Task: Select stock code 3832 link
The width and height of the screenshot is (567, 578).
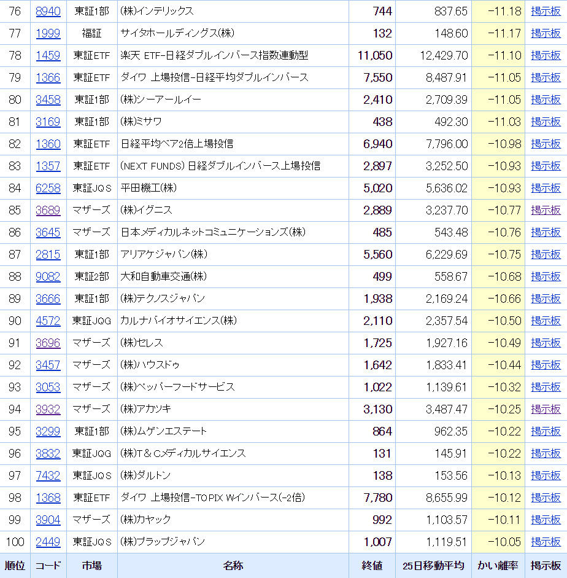Action: click(48, 454)
